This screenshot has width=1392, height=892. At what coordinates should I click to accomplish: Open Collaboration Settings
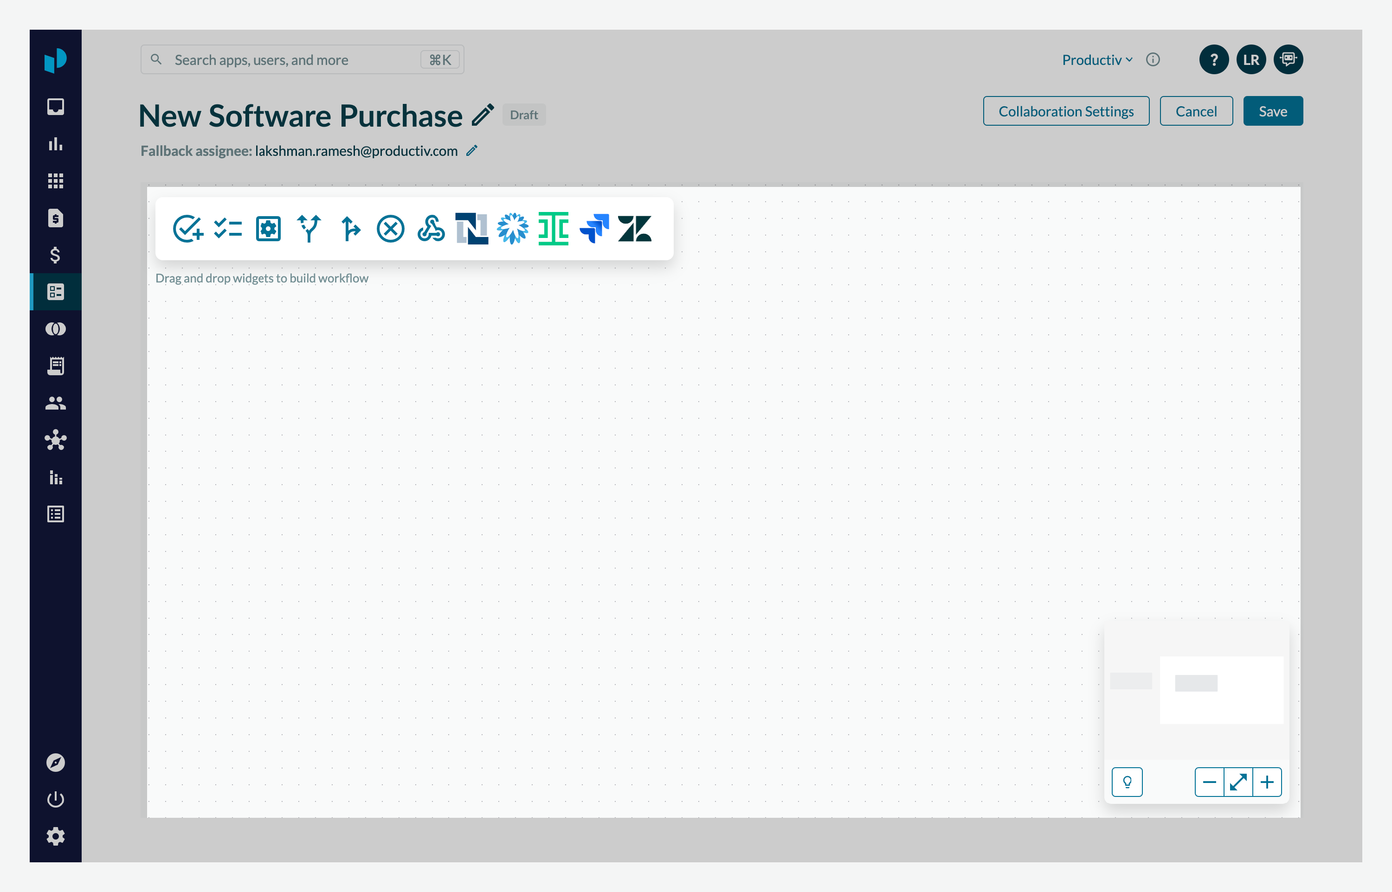click(1066, 111)
